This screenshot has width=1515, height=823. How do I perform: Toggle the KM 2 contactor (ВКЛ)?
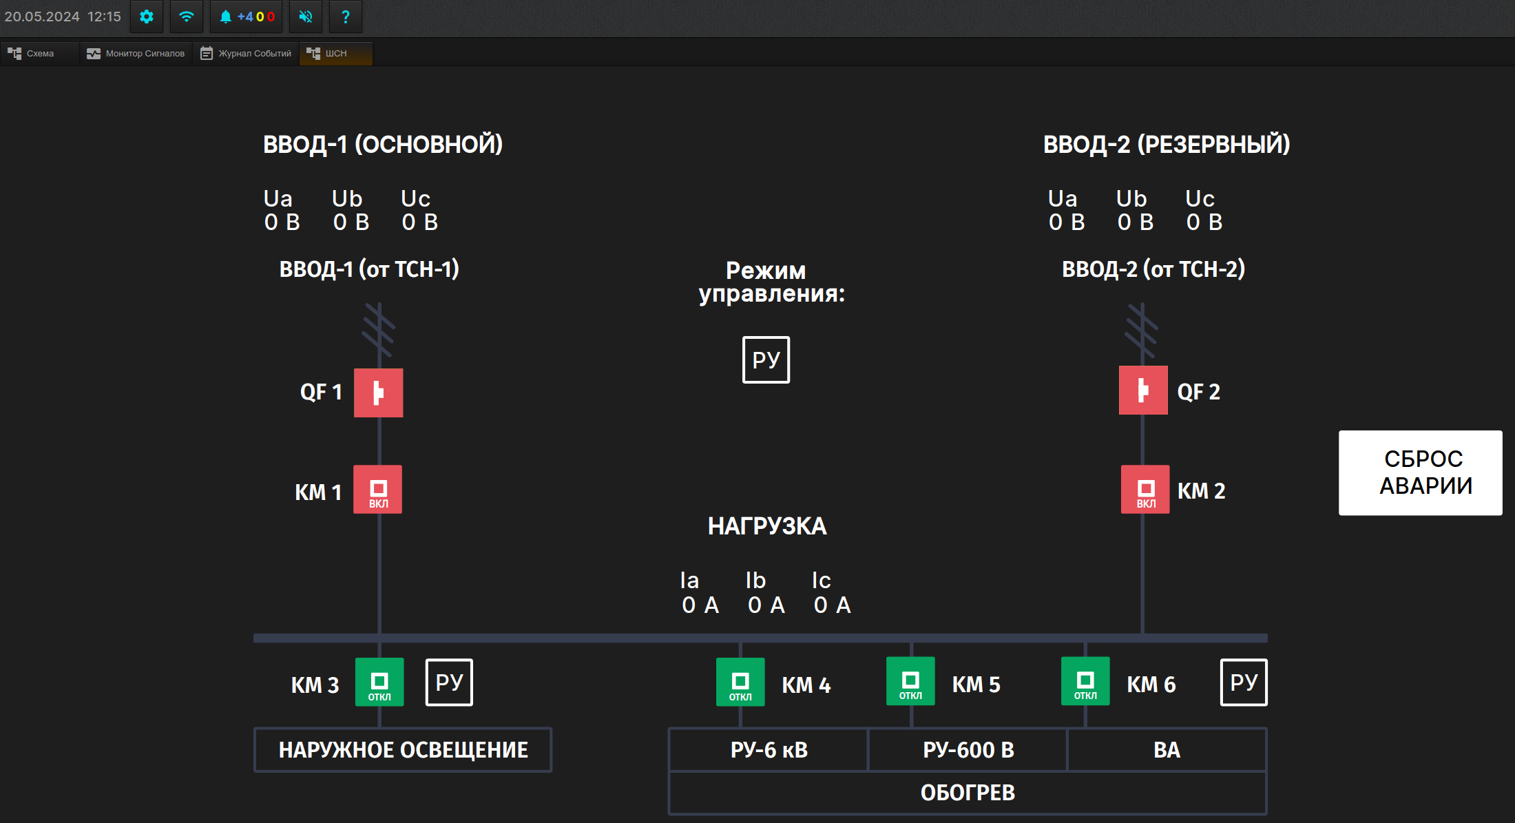point(1145,490)
